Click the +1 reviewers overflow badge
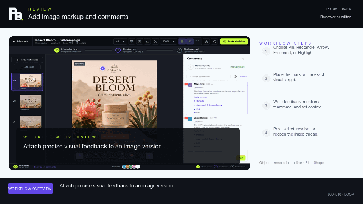The image size is (363, 204). click(x=138, y=167)
